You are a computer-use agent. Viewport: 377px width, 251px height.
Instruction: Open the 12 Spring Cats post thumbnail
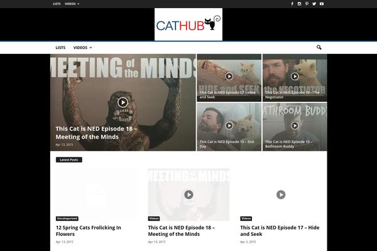[96, 195]
